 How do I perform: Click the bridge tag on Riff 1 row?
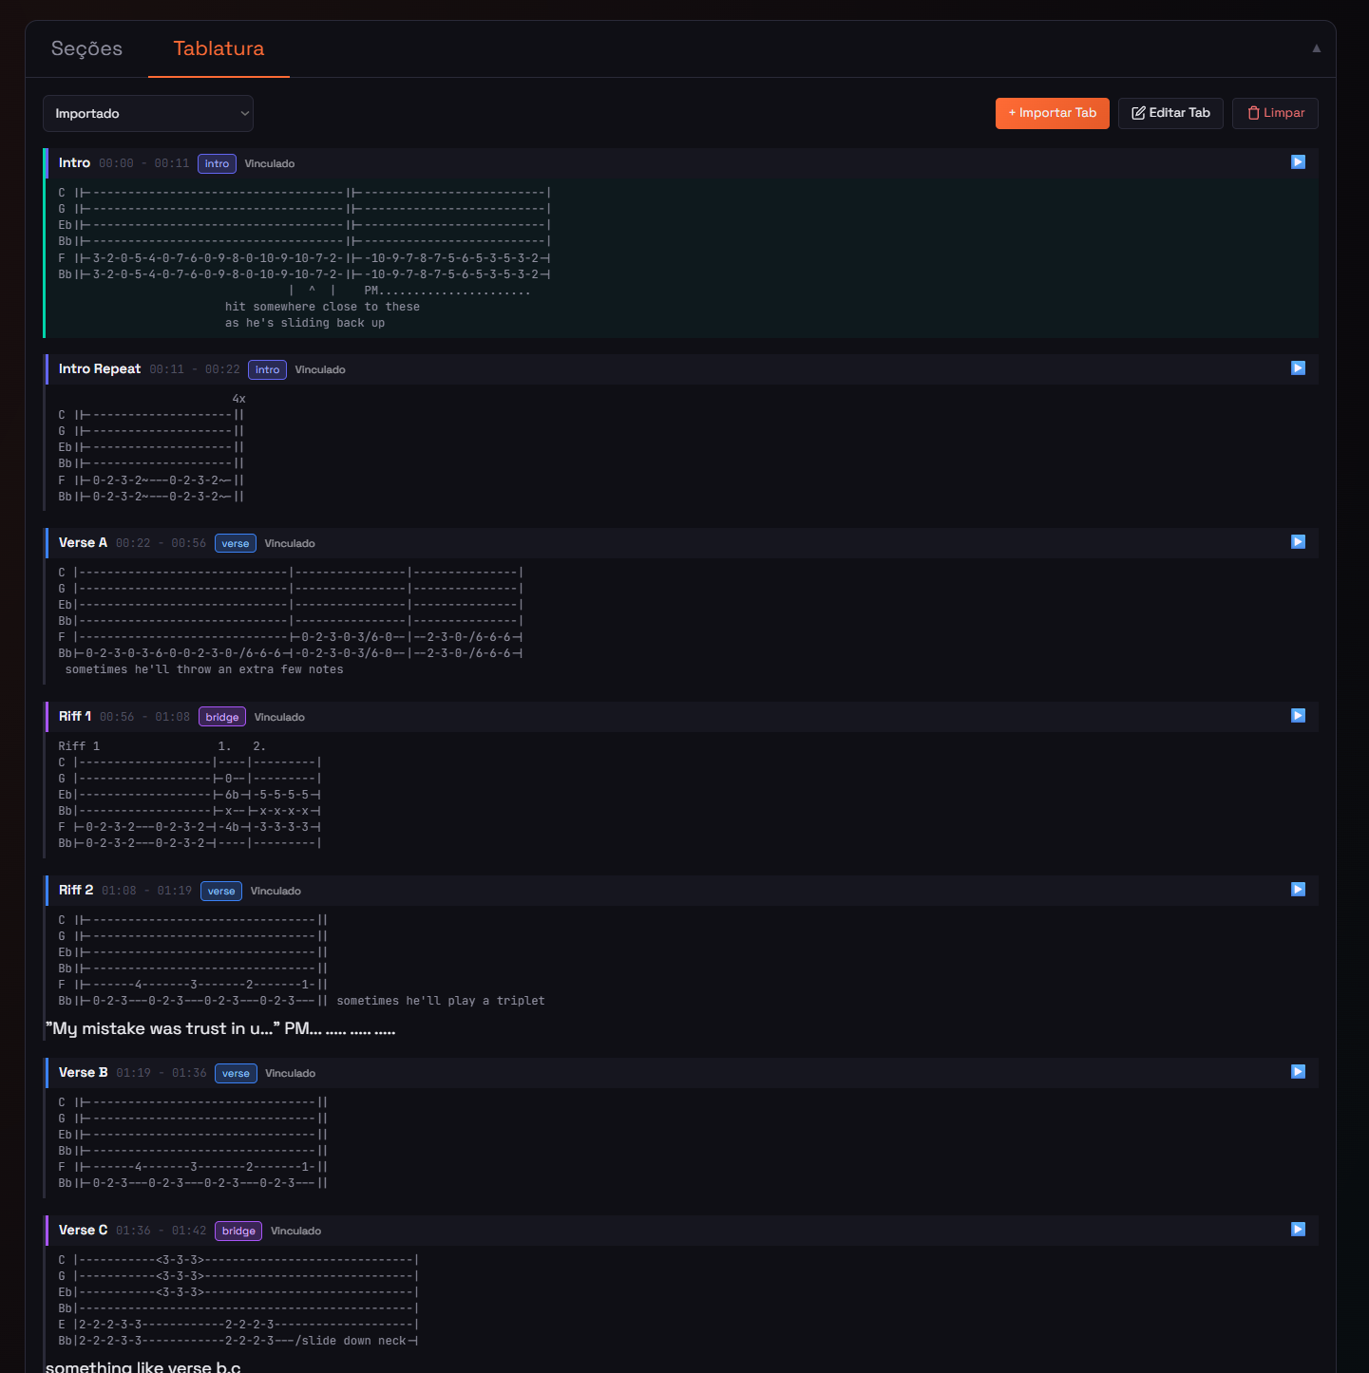point(222,717)
